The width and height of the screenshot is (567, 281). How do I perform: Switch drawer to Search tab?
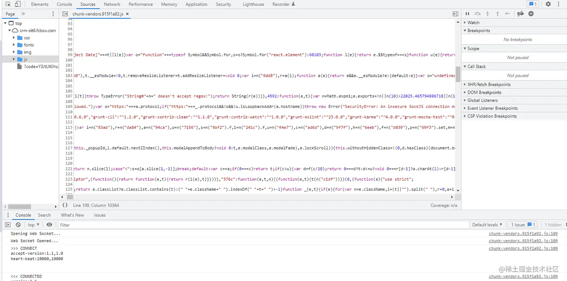(44, 215)
